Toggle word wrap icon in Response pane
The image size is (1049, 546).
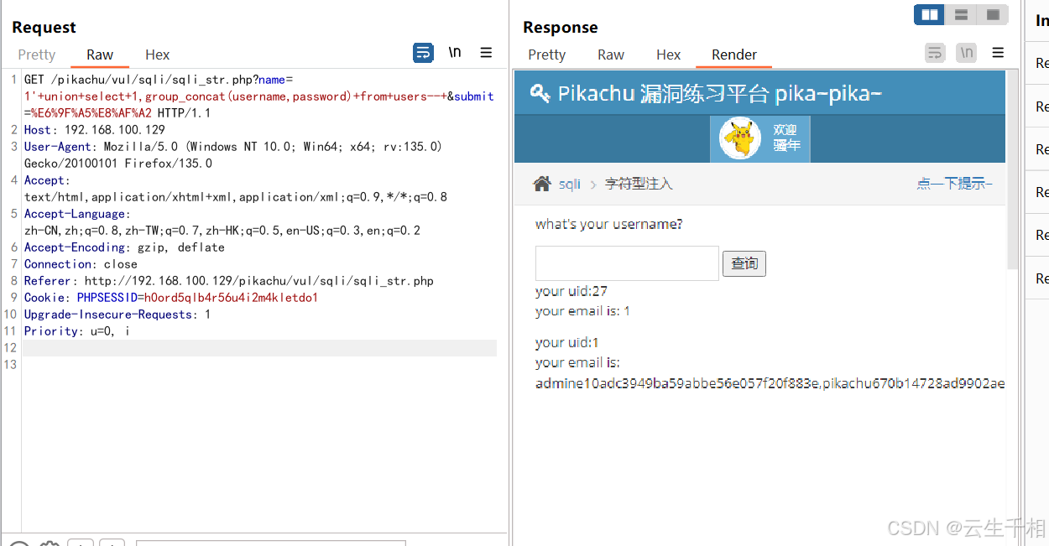click(x=936, y=53)
